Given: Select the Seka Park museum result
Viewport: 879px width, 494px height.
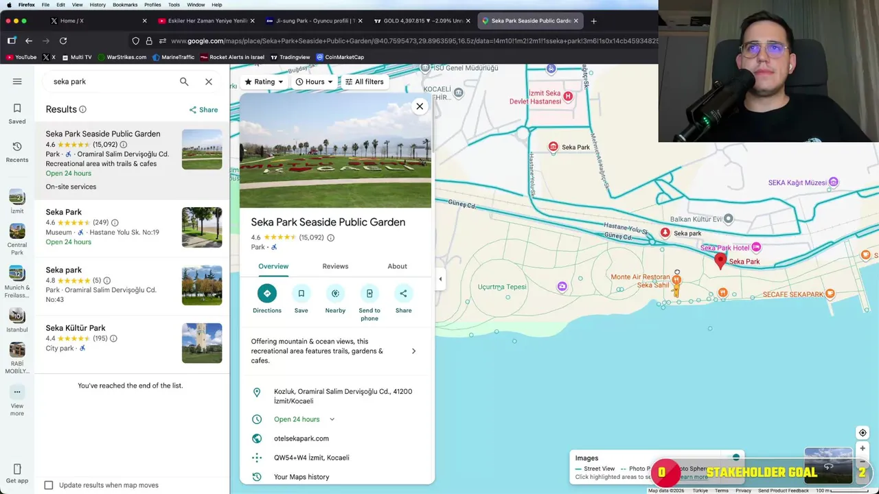Looking at the screenshot, I should pyautogui.click(x=130, y=227).
